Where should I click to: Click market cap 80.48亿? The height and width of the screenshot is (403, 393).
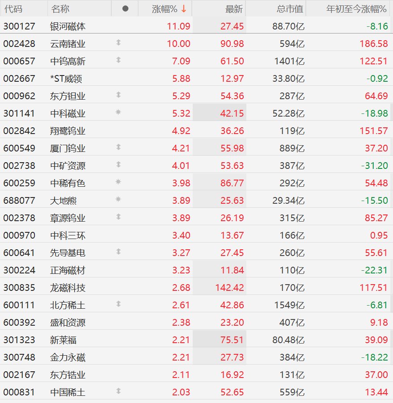point(288,340)
